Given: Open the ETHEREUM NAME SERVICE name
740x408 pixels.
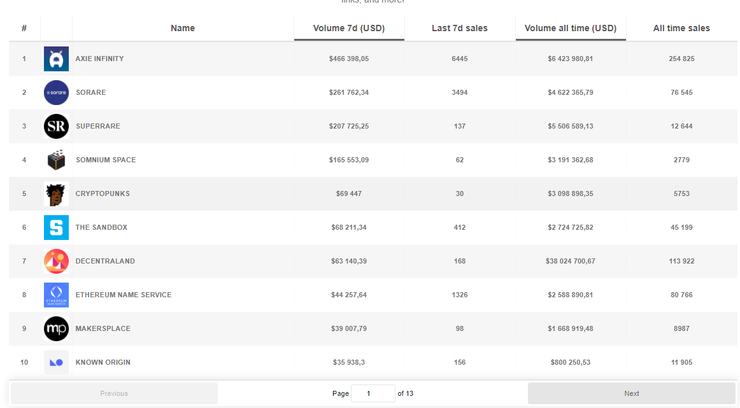Looking at the screenshot, I should (124, 295).
